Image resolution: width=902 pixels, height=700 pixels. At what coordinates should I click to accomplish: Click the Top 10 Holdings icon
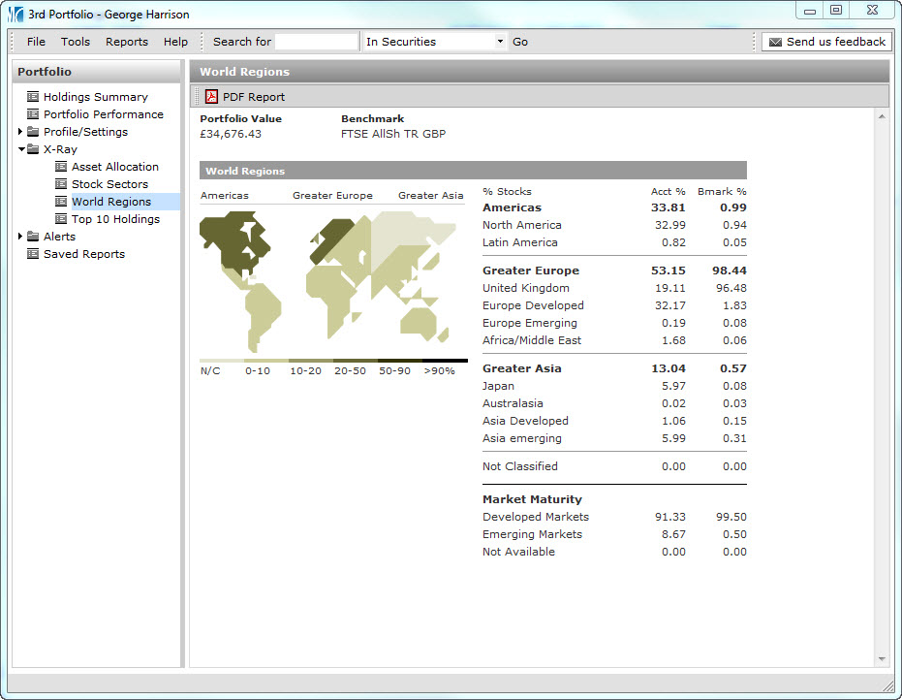[61, 219]
